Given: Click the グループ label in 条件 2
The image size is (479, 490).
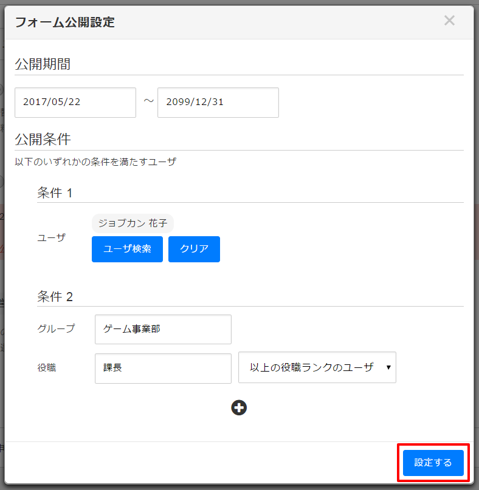Looking at the screenshot, I should click(x=56, y=328).
